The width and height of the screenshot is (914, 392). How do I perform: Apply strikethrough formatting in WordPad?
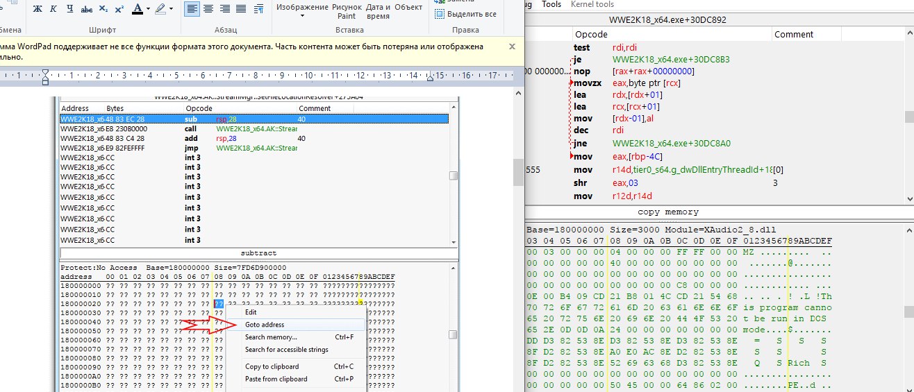coord(87,9)
